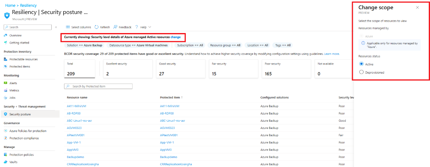Screen dimensions: 430x167
Task: Open Getting started in the sidebar
Action: tap(19, 43)
